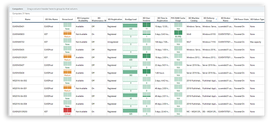Click the Unregistered status for CUXENWS702
Viewport: 272px width, 123px height.
[113, 42]
